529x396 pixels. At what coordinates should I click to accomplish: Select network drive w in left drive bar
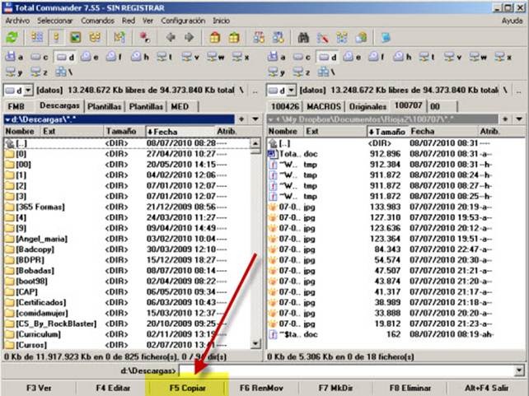[216, 57]
